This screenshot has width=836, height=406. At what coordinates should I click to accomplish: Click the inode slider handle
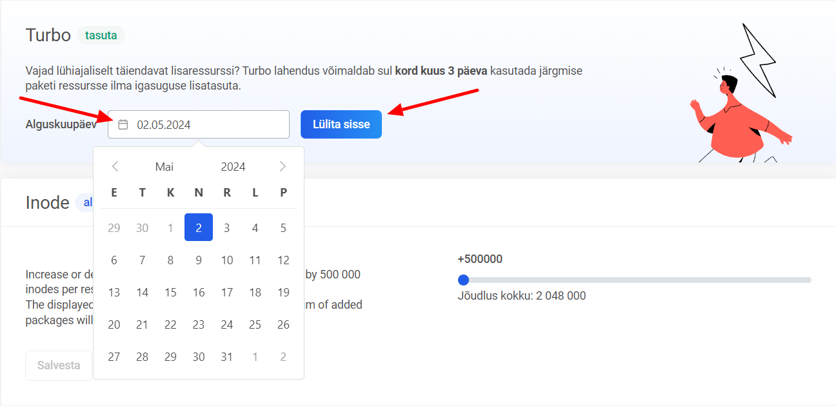[463, 280]
